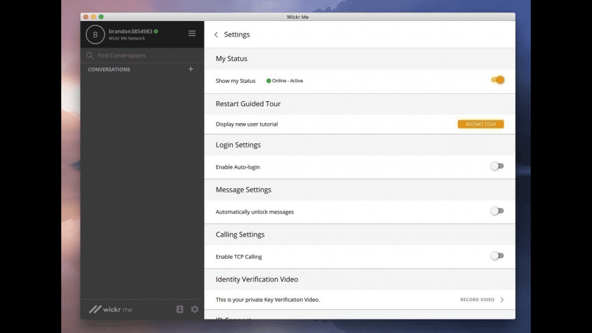Click the Wickr Me Network label
The image size is (592, 333).
(x=127, y=39)
